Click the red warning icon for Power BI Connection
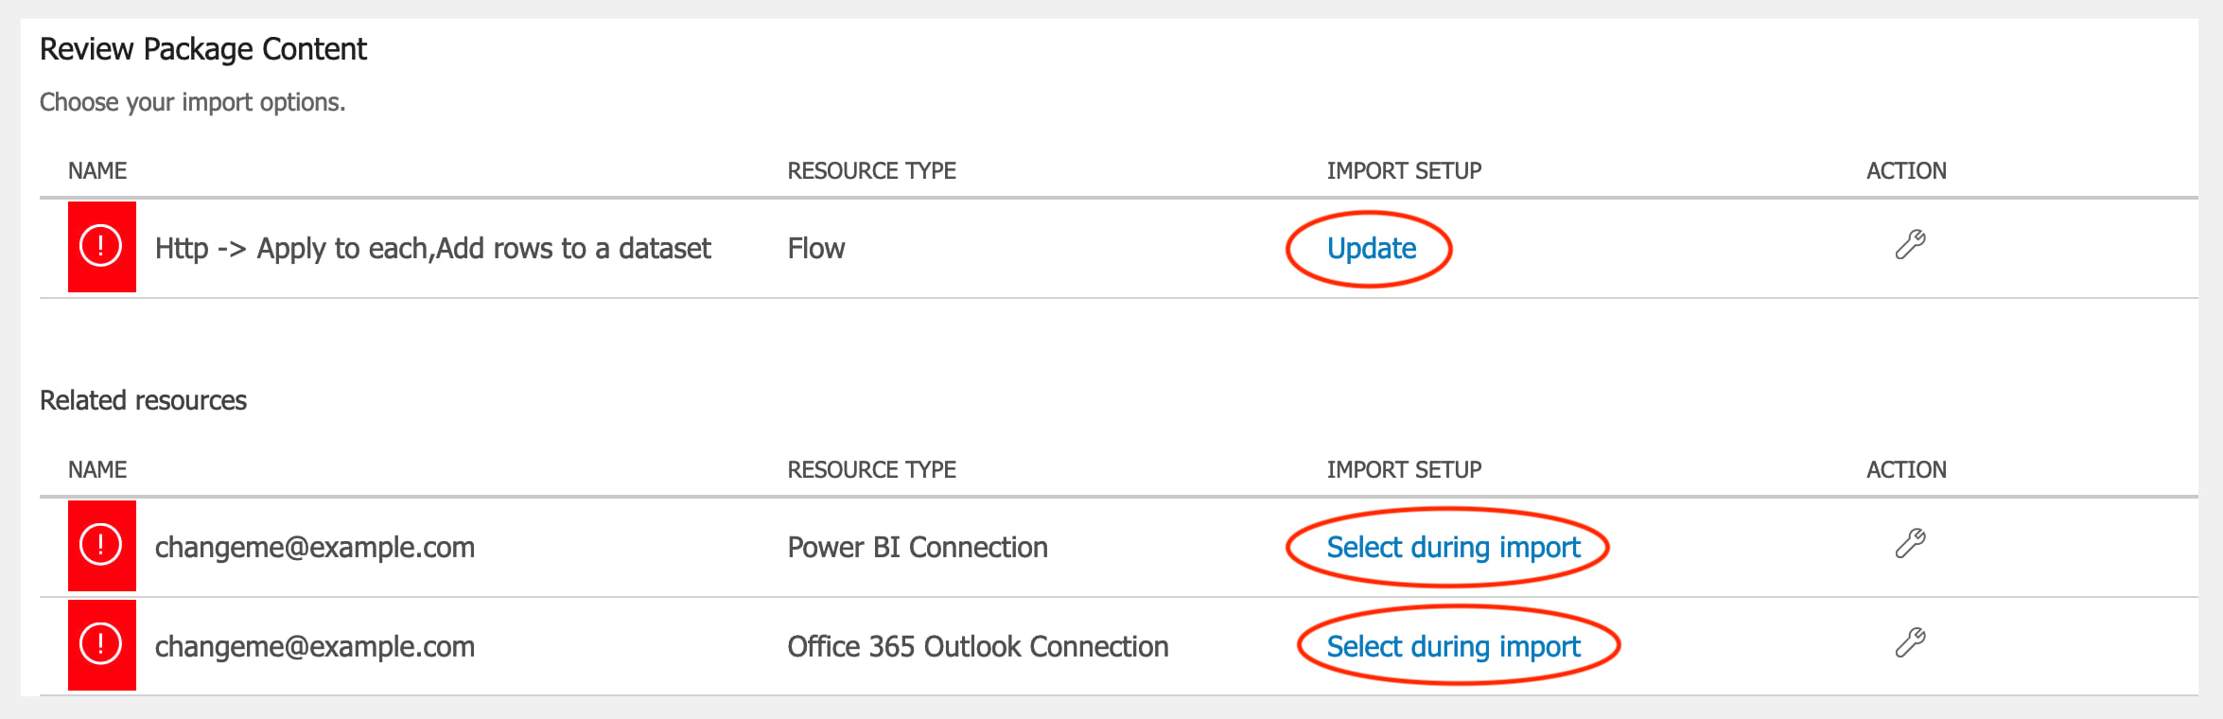This screenshot has height=719, width=2223. [x=101, y=545]
